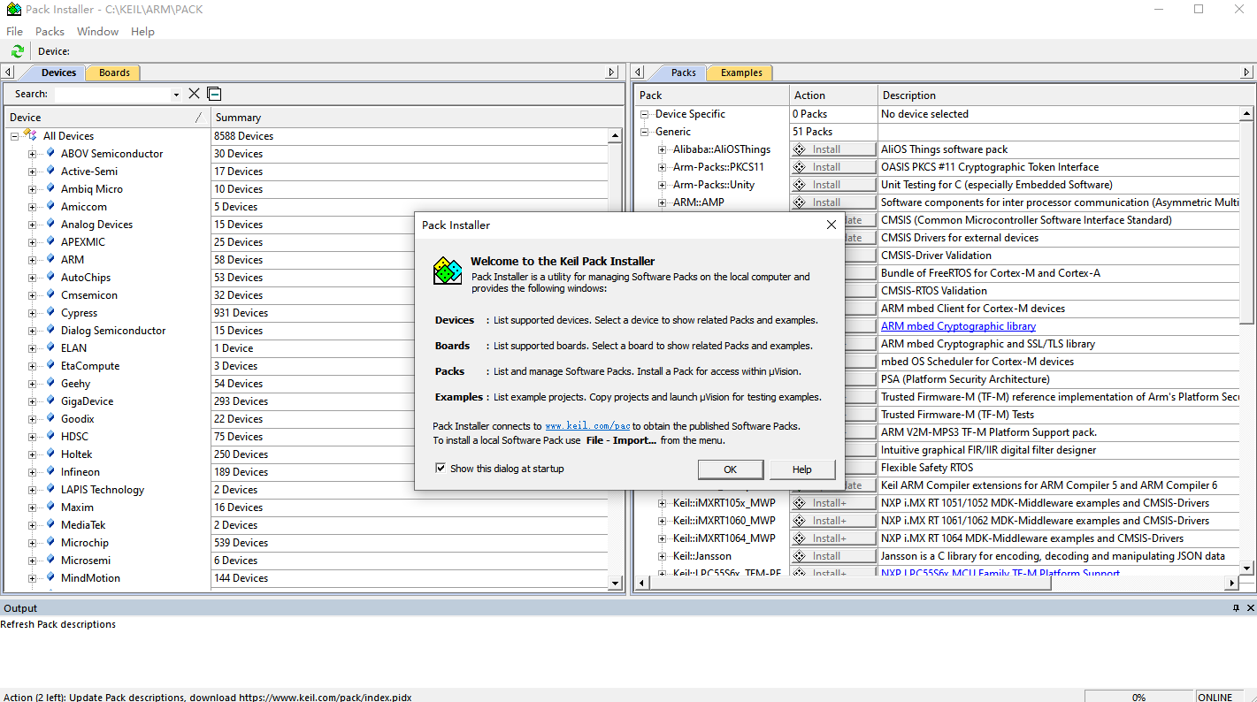Switch to the Boards tab

click(114, 72)
